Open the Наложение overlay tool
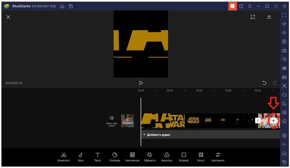 pyautogui.click(x=132, y=157)
